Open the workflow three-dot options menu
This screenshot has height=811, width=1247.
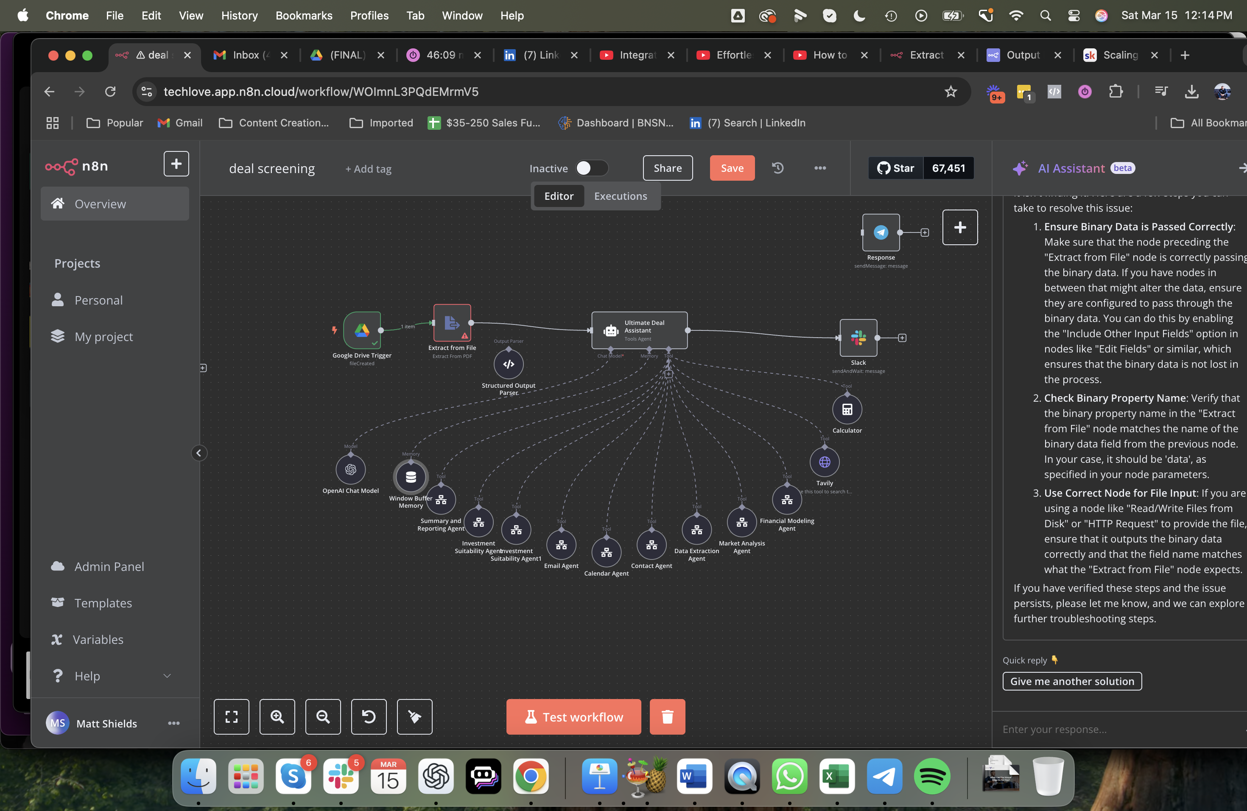(x=820, y=168)
